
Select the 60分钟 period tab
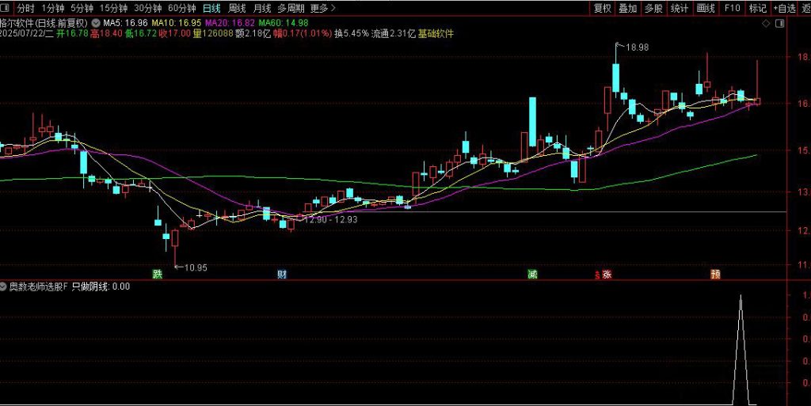tap(181, 8)
